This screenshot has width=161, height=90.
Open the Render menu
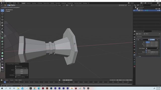(x=10, y=3)
